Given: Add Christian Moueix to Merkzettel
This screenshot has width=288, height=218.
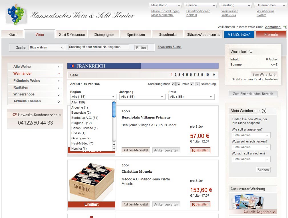Looking at the screenshot, I should 136,204.
